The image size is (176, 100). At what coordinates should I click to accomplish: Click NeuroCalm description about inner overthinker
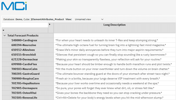pyautogui.click(x=112, y=69)
